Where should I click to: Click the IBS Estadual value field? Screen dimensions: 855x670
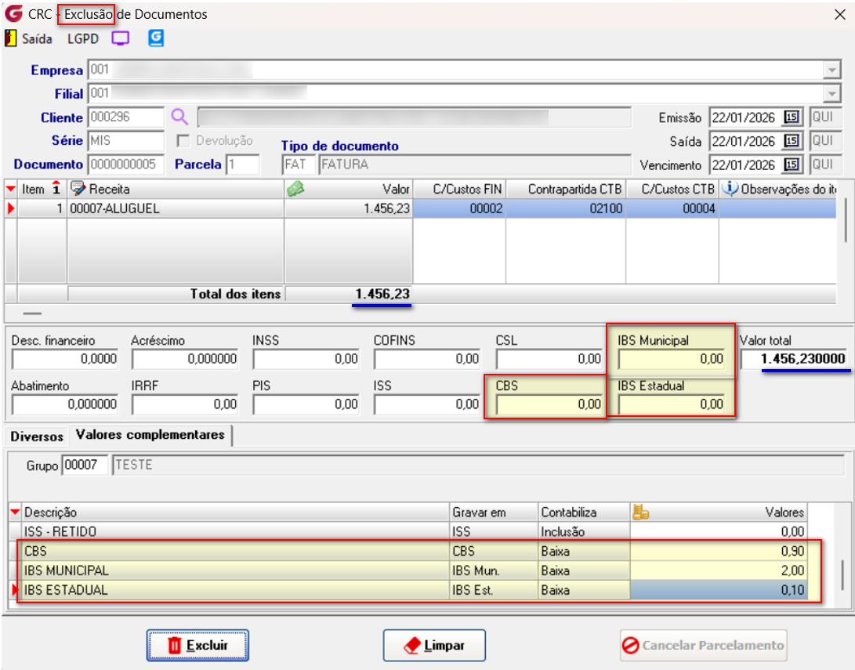click(672, 404)
